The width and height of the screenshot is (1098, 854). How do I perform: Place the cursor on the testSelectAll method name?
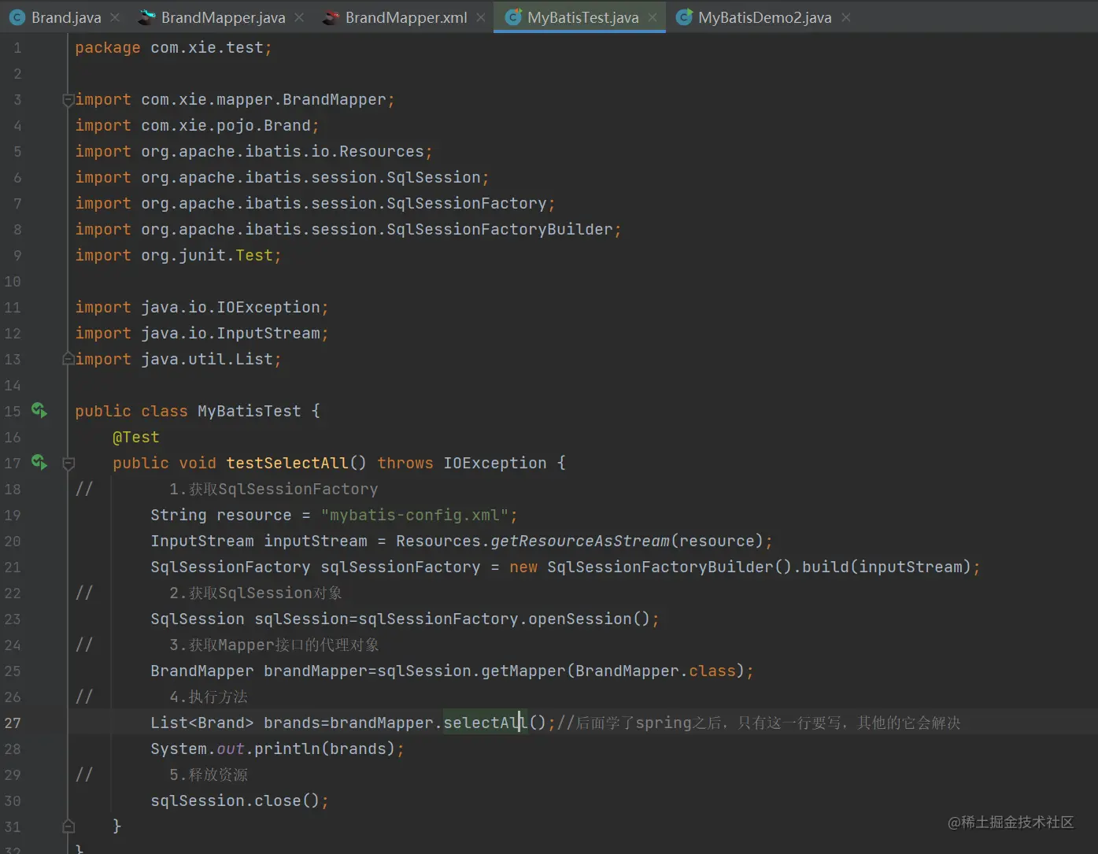[x=287, y=463]
